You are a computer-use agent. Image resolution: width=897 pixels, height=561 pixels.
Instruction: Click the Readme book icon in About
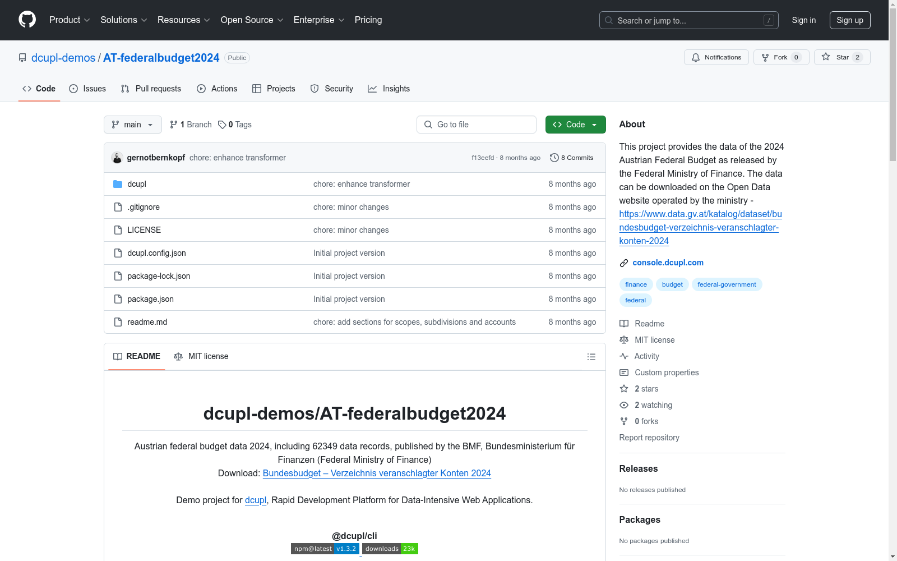624,324
